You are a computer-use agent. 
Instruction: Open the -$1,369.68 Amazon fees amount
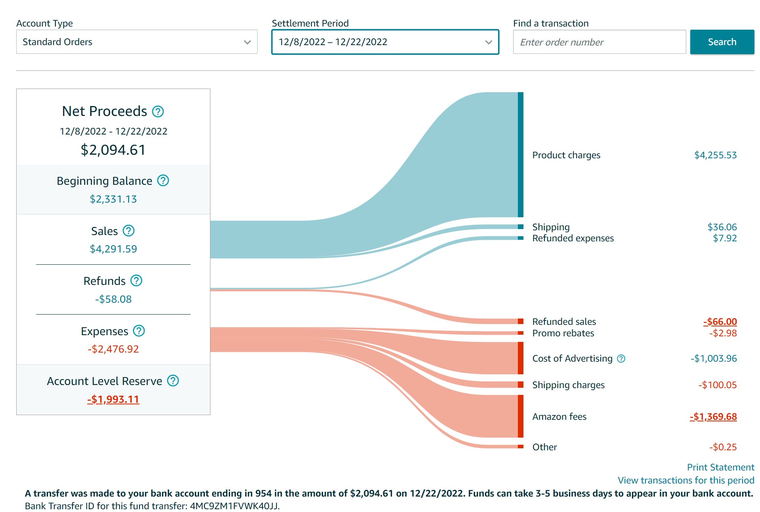click(713, 417)
